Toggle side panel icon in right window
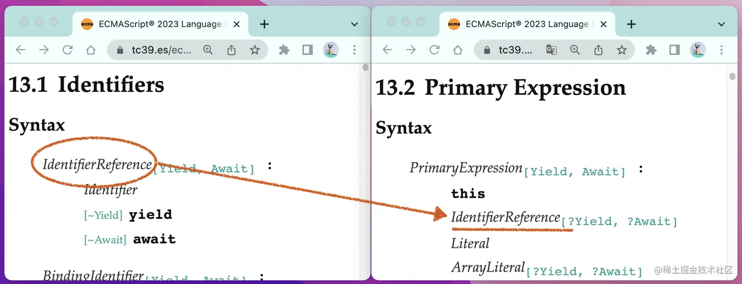The width and height of the screenshot is (742, 284). point(675,50)
